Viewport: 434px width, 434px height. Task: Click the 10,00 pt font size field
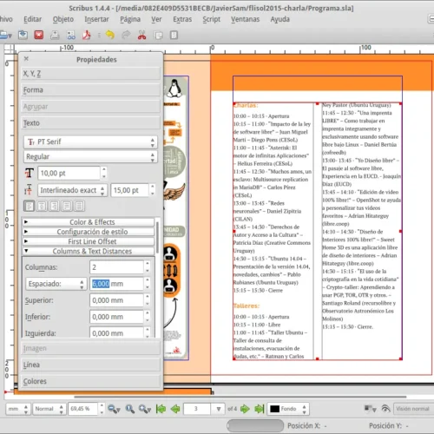point(69,174)
